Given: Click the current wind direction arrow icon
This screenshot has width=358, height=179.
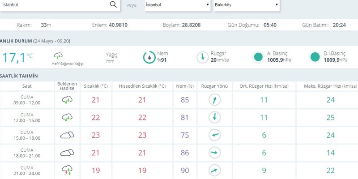Looking at the screenshot, I should tap(203, 57).
